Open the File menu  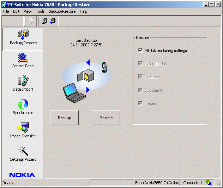(x=6, y=11)
